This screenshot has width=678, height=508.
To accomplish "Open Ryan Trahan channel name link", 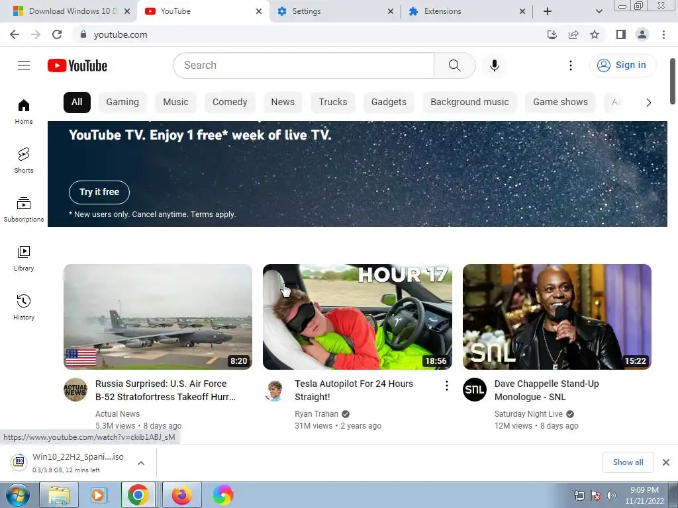I will [316, 414].
